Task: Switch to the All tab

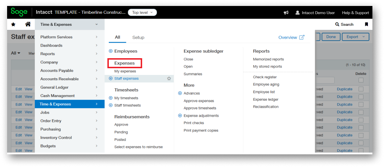Action: point(117,37)
